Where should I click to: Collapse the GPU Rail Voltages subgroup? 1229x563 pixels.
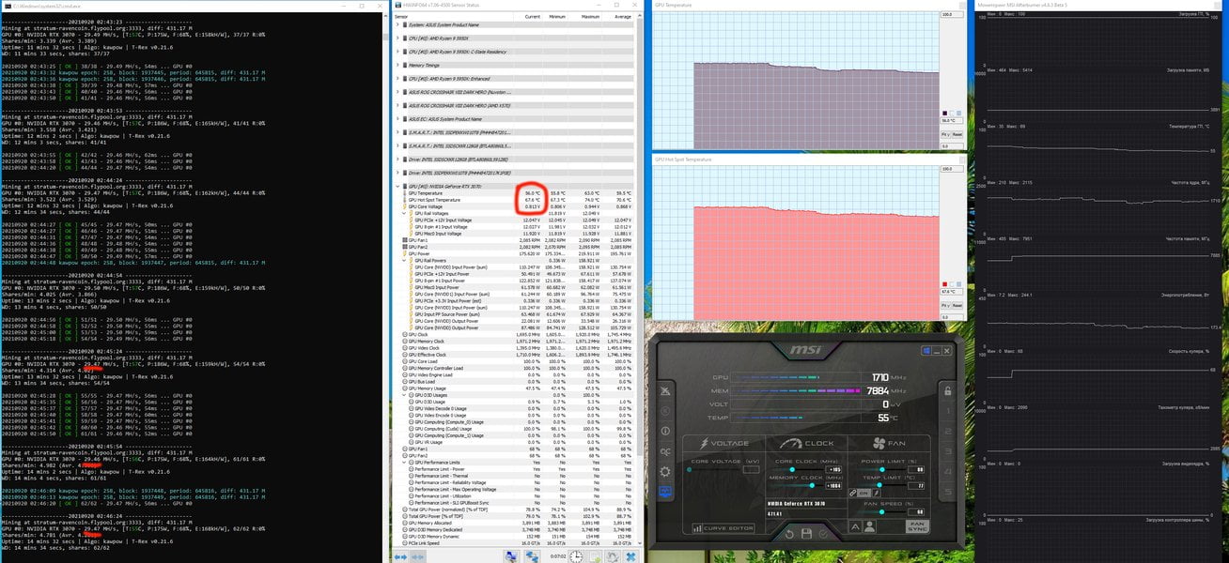tap(406, 213)
